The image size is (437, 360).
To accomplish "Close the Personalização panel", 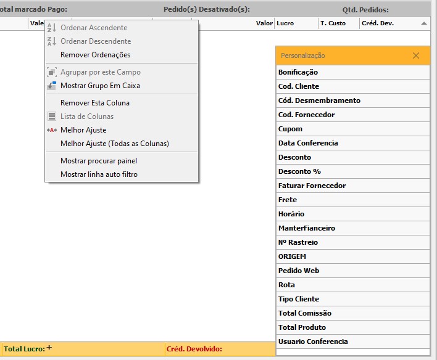I will pos(416,55).
